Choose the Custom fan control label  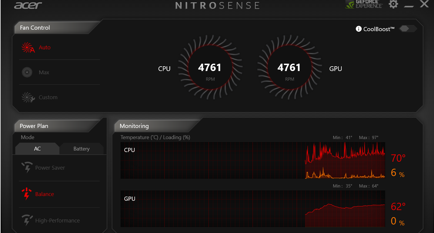pos(48,97)
